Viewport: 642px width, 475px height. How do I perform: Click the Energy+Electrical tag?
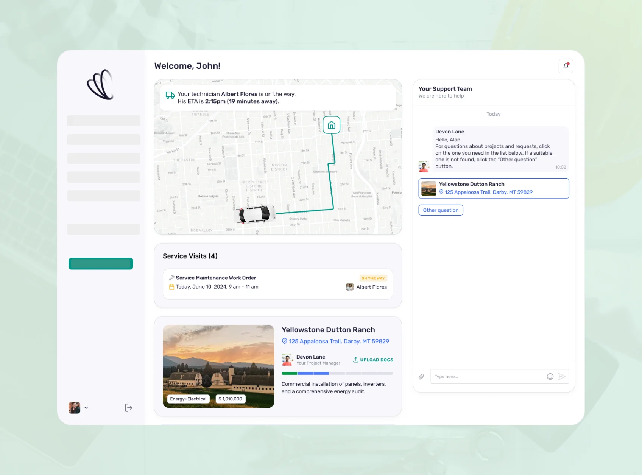[188, 399]
